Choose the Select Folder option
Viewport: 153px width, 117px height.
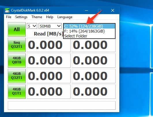click(89, 36)
